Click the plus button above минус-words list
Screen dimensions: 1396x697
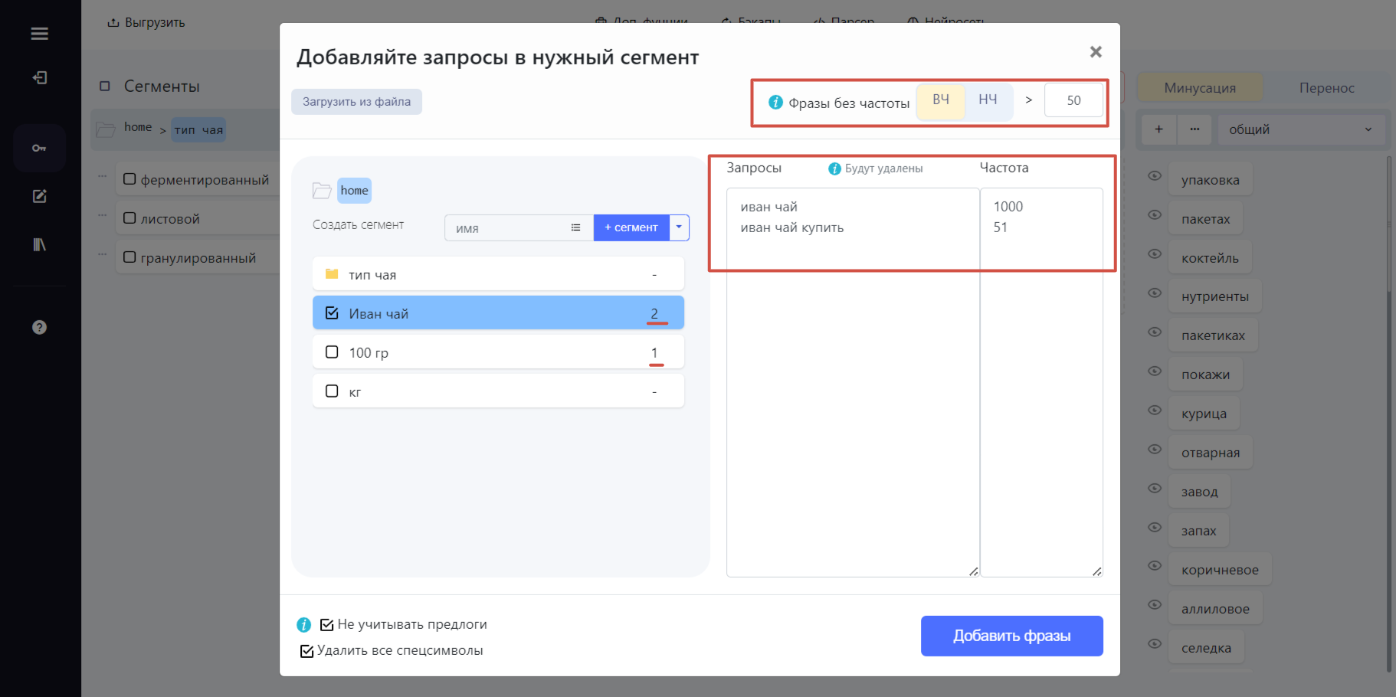1158,129
